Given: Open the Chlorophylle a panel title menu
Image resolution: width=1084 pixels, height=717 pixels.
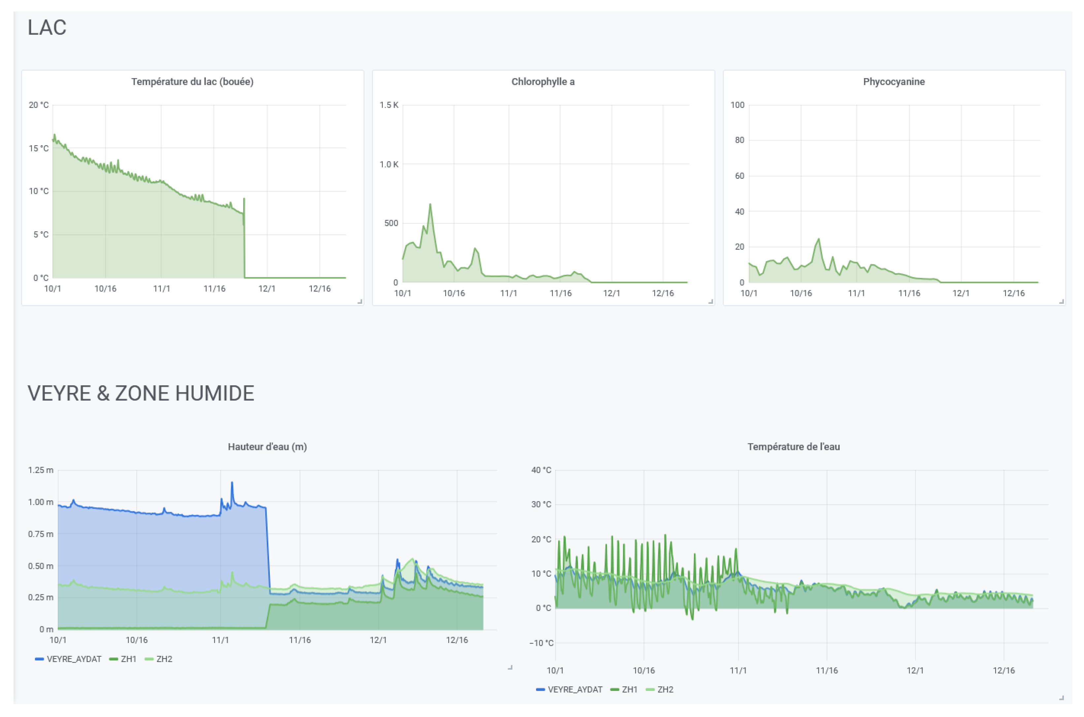Looking at the screenshot, I should coord(543,82).
